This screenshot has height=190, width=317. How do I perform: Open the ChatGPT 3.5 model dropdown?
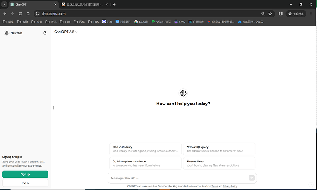66,32
